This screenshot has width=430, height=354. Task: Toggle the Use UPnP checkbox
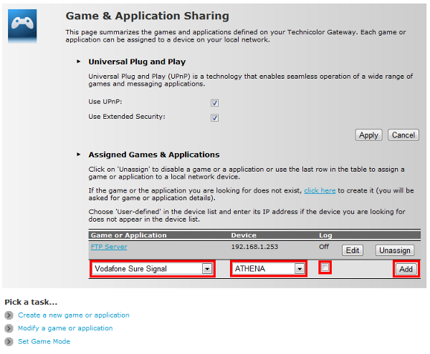coord(214,103)
